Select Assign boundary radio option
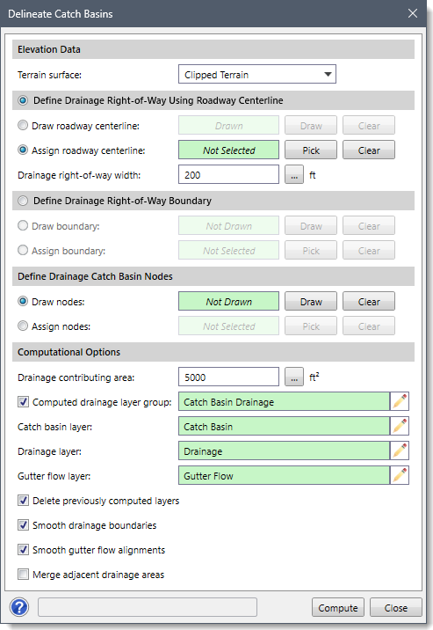The image size is (433, 630). pos(23,250)
